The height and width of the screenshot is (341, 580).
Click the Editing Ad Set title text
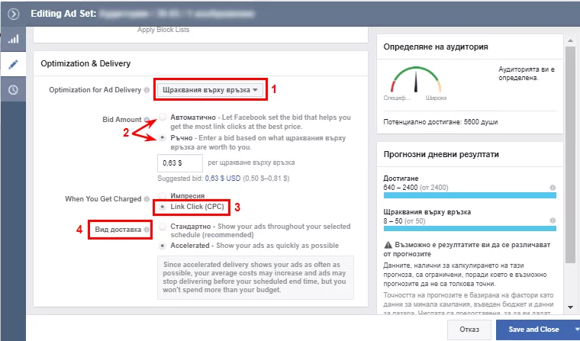pos(63,14)
